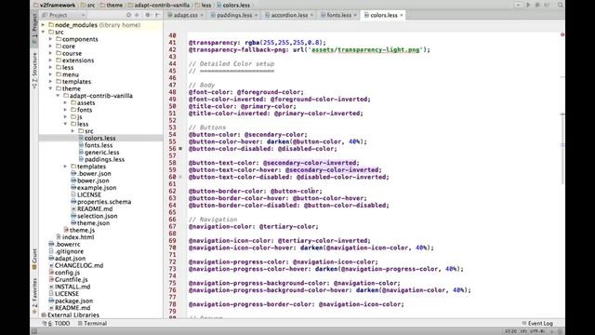Select example.json in the tree
Viewport: 595px width, 335px height.
point(97,188)
